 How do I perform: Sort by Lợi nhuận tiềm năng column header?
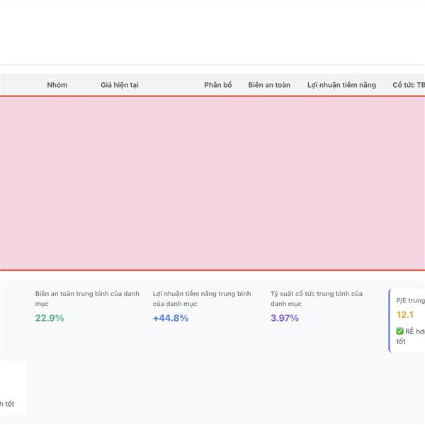341,85
